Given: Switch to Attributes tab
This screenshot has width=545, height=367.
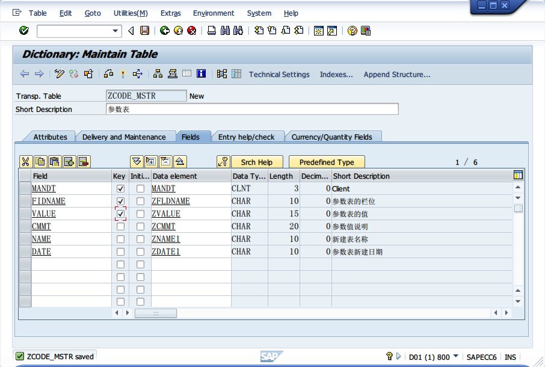Looking at the screenshot, I should point(50,137).
